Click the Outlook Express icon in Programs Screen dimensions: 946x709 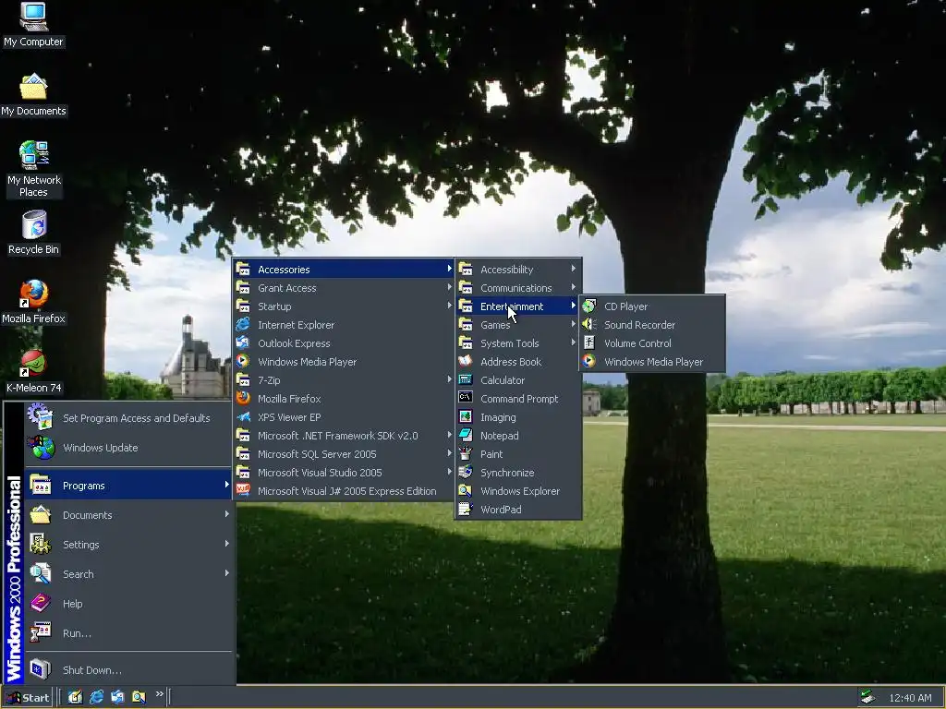(243, 343)
